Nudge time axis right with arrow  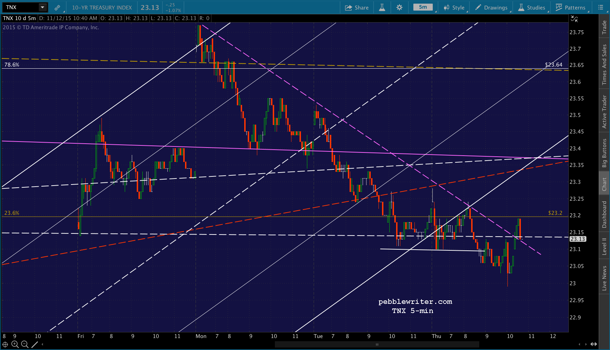tap(586, 344)
